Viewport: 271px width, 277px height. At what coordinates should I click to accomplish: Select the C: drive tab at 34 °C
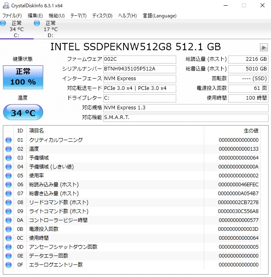(x=17, y=29)
